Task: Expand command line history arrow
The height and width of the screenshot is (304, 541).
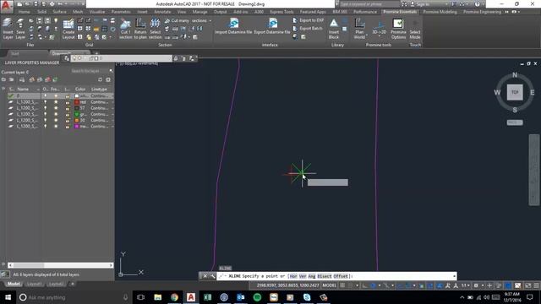Action: click(x=454, y=276)
